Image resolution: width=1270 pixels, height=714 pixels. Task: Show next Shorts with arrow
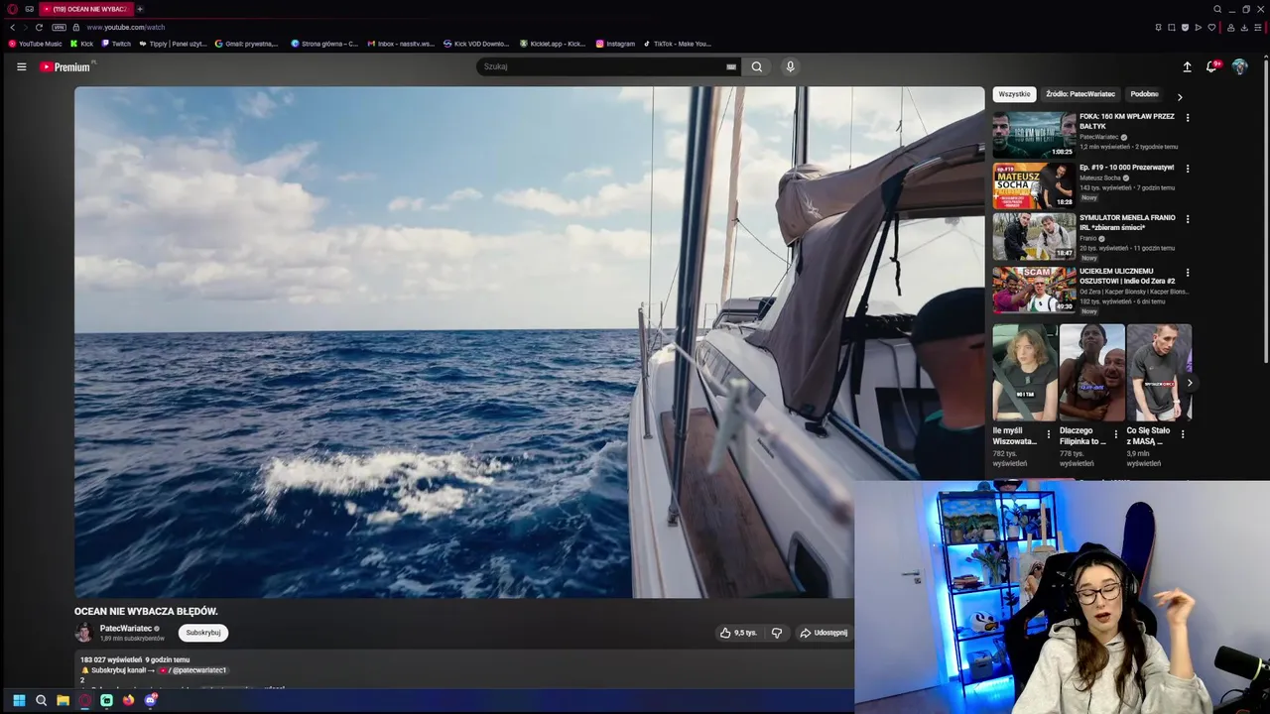[x=1190, y=383]
